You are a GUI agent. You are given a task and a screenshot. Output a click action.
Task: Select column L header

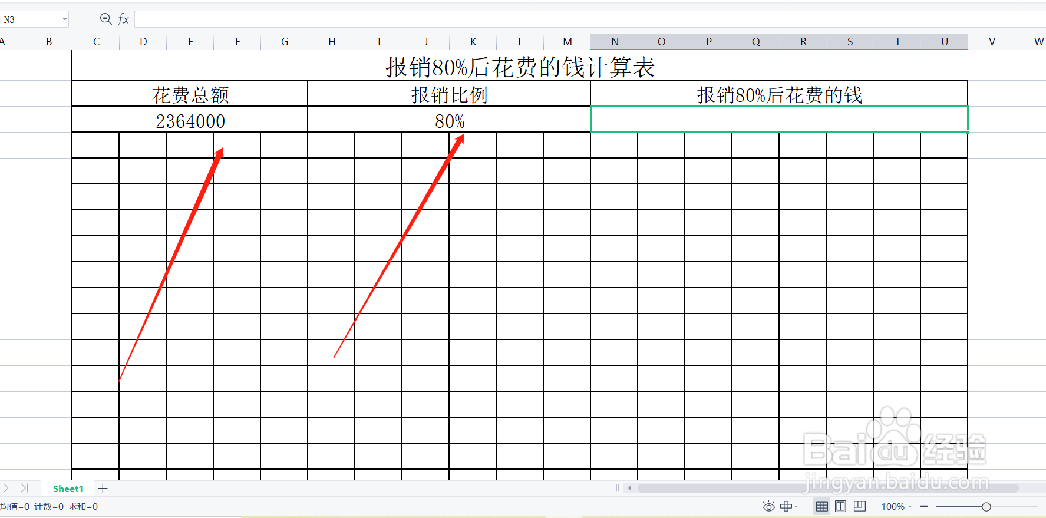coord(520,41)
